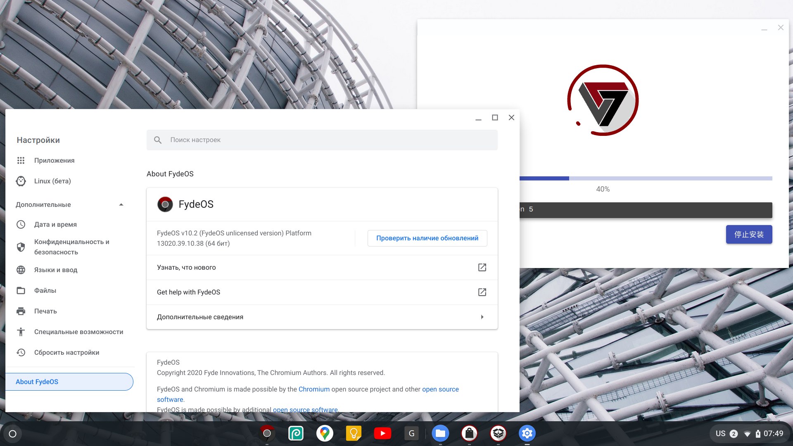Open the Settings gear on shelf

tap(527, 433)
